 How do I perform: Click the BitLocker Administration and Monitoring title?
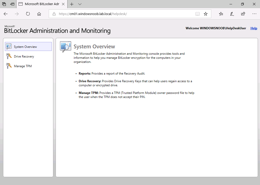[x=57, y=31]
